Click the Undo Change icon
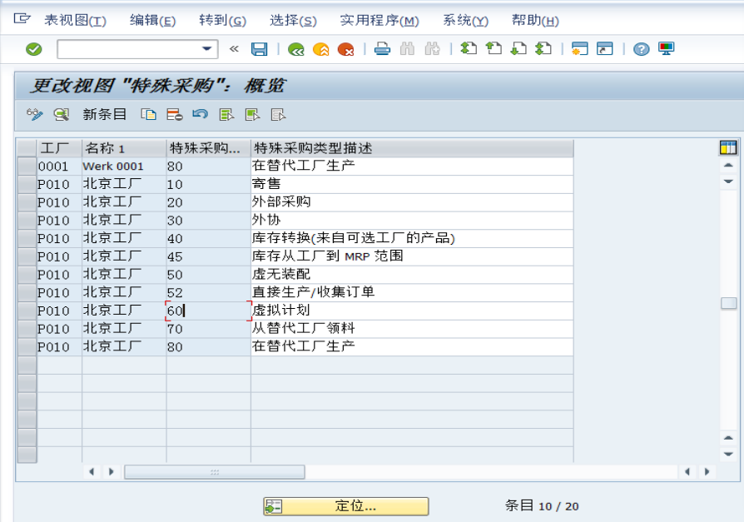This screenshot has width=744, height=522. point(201,114)
